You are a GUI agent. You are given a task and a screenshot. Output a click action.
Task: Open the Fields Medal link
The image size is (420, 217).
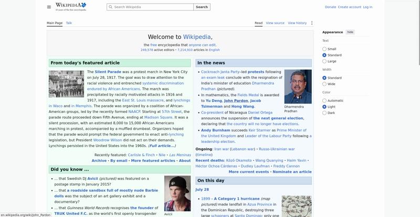248,95
